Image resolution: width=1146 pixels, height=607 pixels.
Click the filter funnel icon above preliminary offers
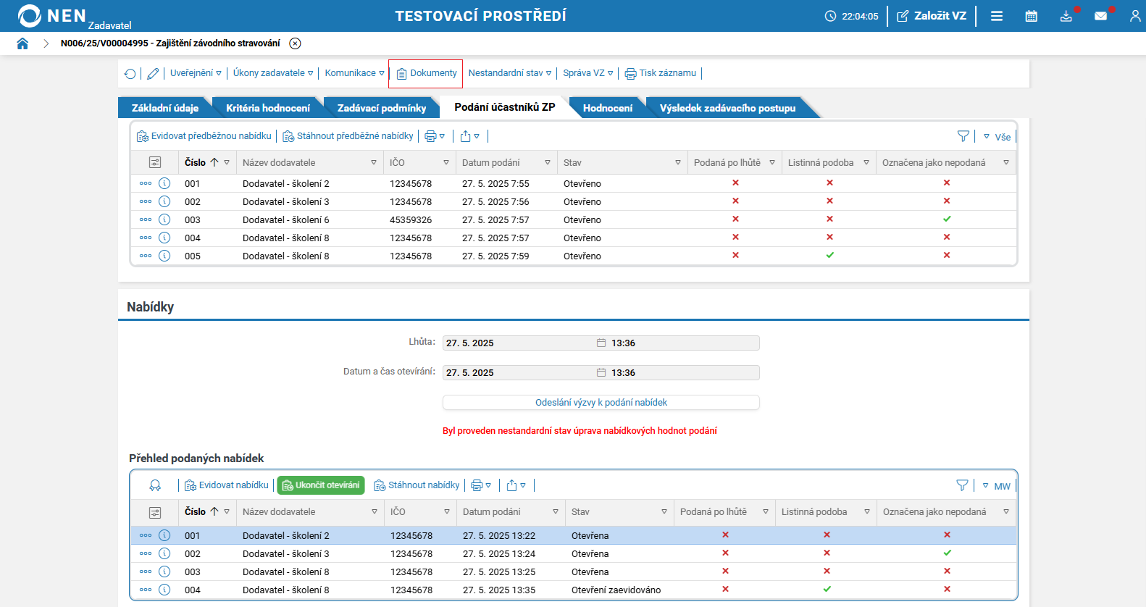(x=963, y=136)
